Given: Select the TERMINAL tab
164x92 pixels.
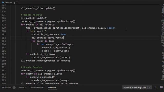Looking at the screenshot, I should pyautogui.click(x=52, y=87).
